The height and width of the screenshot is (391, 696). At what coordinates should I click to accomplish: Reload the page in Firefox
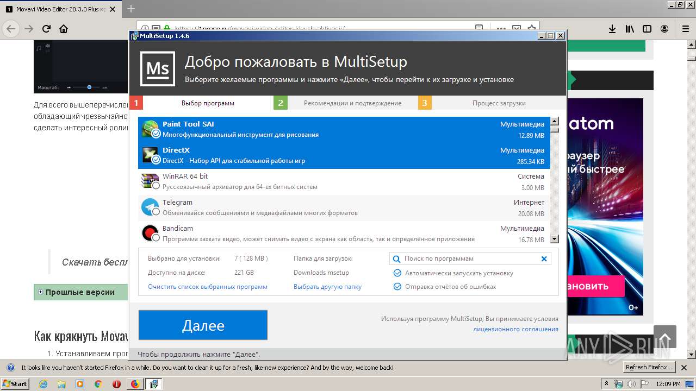(46, 29)
